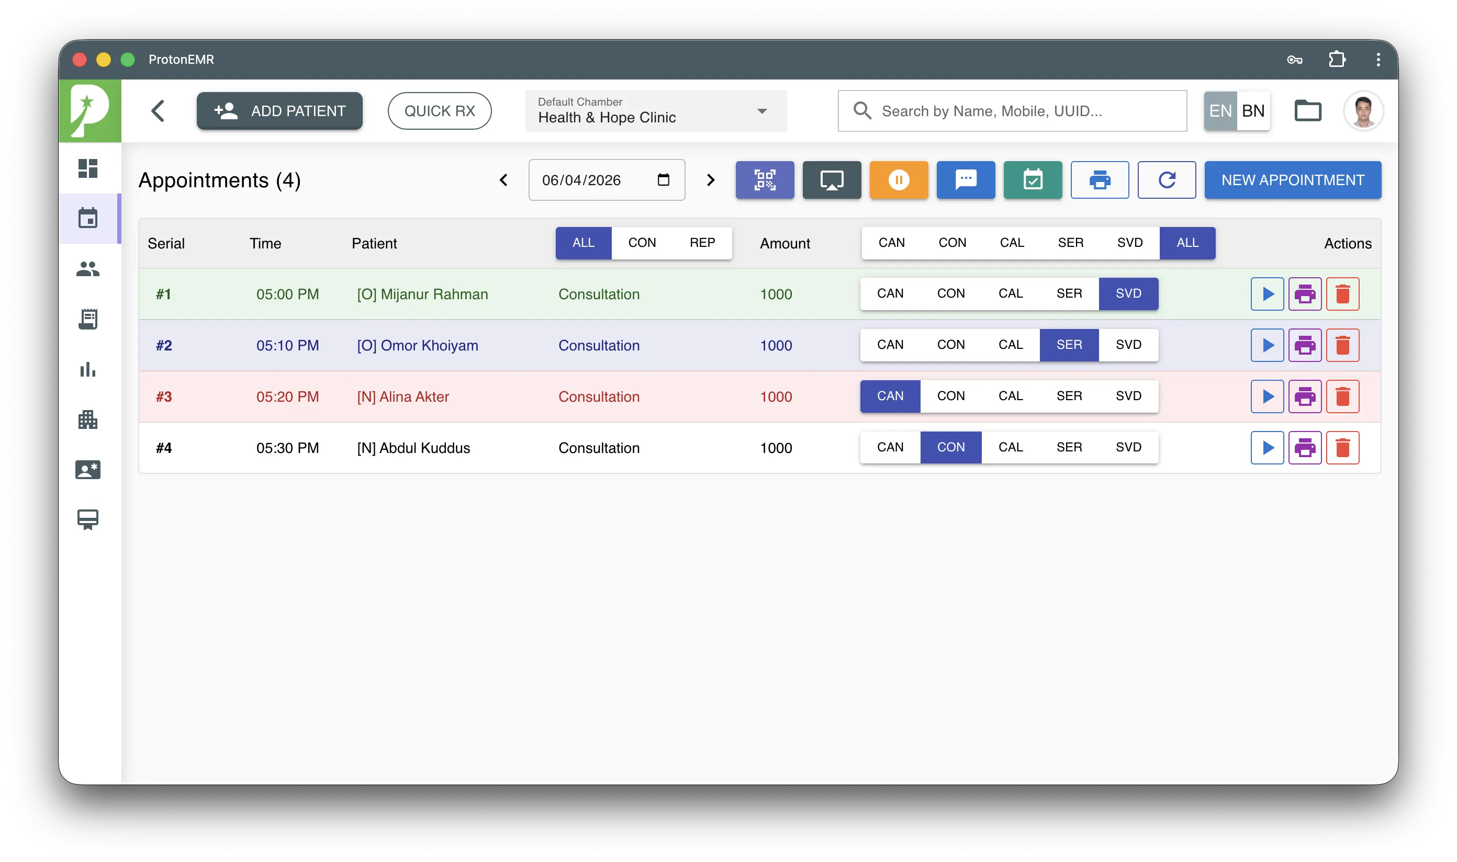The height and width of the screenshot is (862, 1457).
Task: Print receipt for Mijanur Rahman
Action: tap(1305, 294)
